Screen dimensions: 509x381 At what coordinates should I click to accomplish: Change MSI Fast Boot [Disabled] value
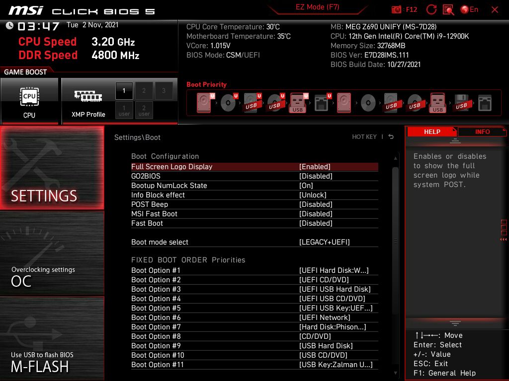coord(316,213)
